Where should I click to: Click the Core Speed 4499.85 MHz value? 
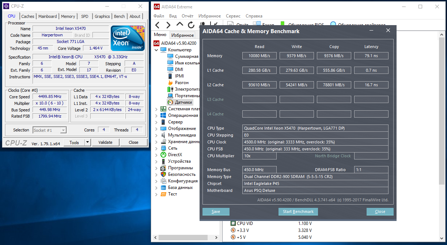click(x=50, y=97)
